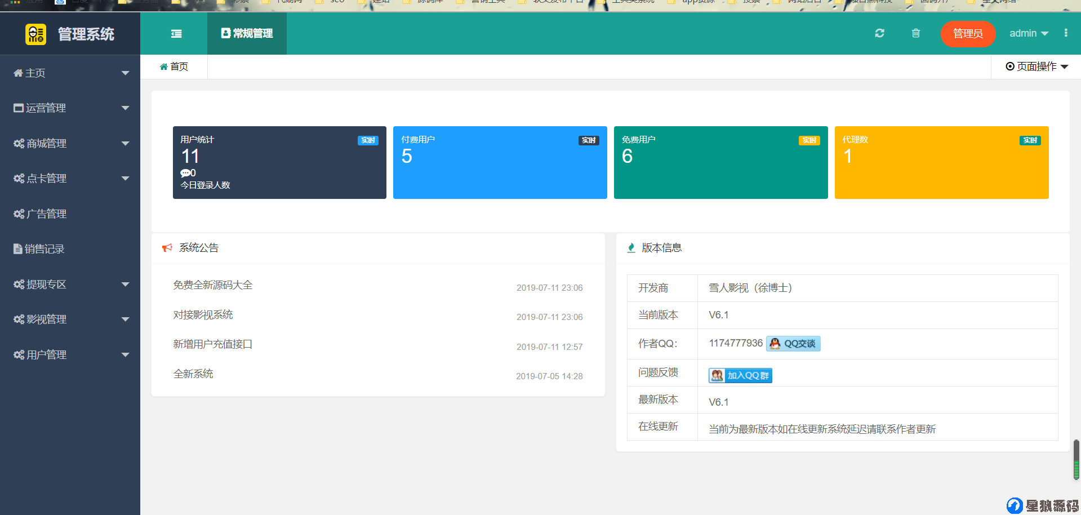
Task: Click the refresh icon in top bar
Action: click(x=879, y=33)
